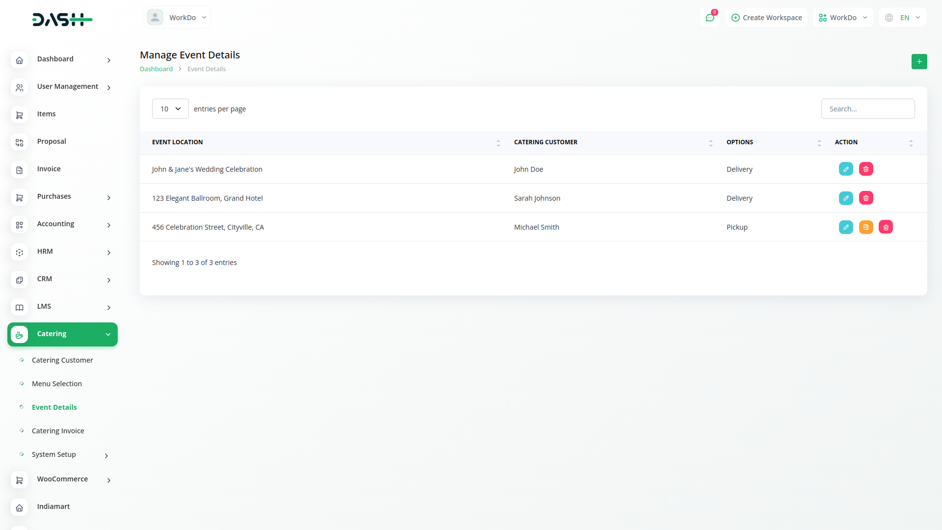Click the green add event button

919,62
